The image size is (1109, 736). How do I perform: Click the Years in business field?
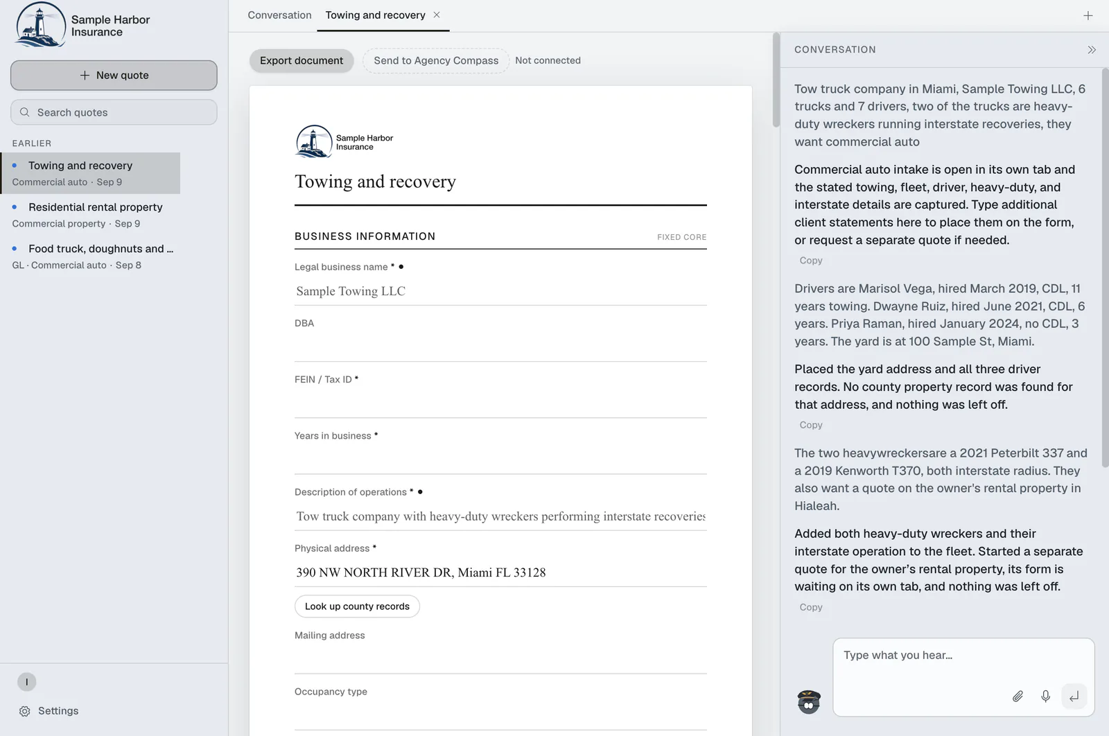point(500,459)
